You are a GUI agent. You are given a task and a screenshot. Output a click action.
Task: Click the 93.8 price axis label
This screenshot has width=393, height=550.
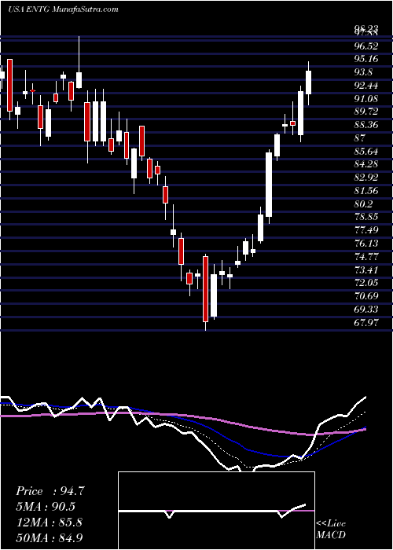pos(364,72)
